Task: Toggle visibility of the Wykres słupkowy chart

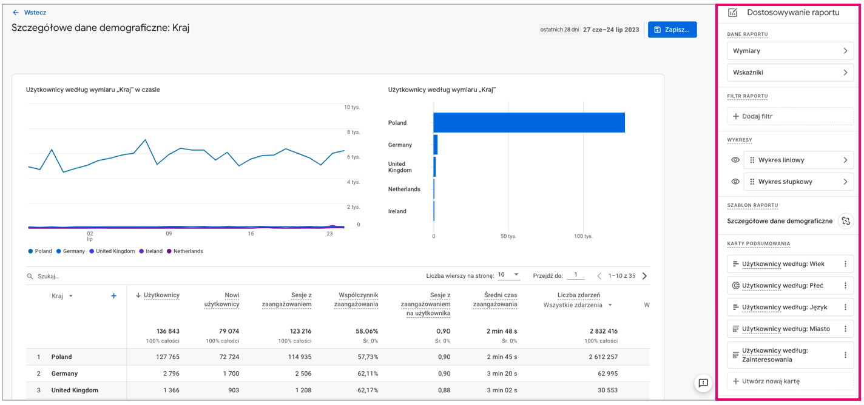Action: 735,182
